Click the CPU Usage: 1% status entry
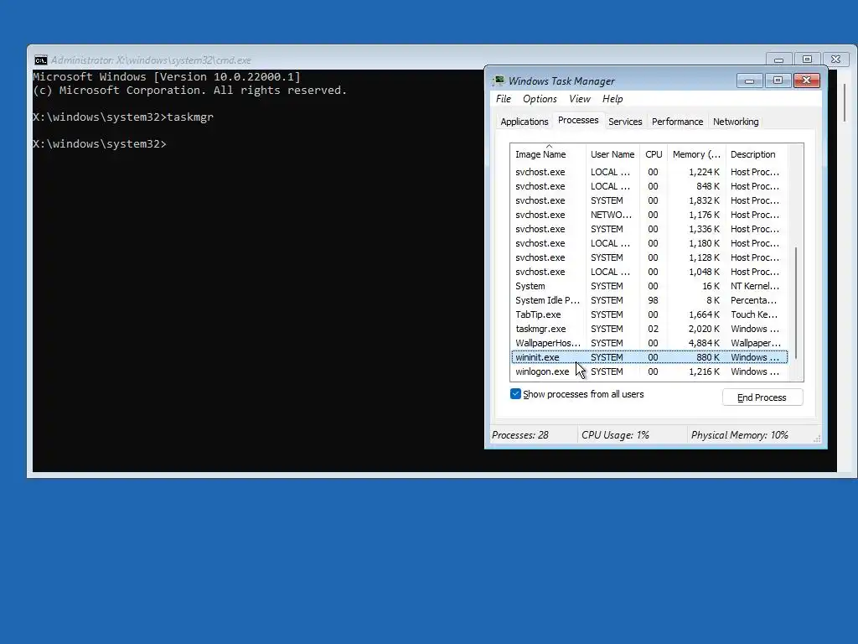The width and height of the screenshot is (858, 644). coord(615,435)
